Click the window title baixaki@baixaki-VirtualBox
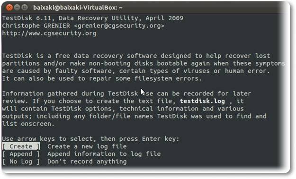Image resolution: width=296 pixels, height=179 pixels. [x=78, y=8]
